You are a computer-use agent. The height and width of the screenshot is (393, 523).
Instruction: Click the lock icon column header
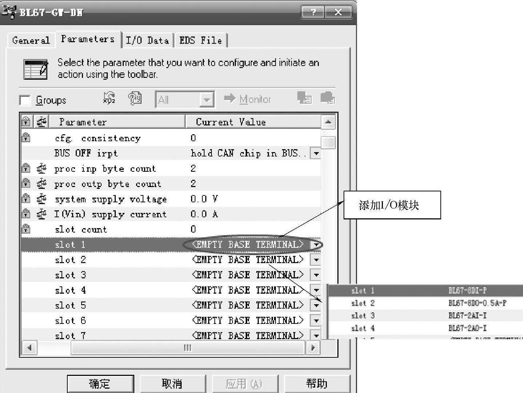(x=26, y=122)
